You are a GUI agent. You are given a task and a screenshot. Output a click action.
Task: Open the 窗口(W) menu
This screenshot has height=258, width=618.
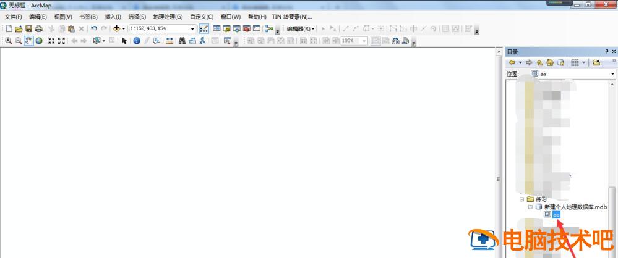(231, 17)
